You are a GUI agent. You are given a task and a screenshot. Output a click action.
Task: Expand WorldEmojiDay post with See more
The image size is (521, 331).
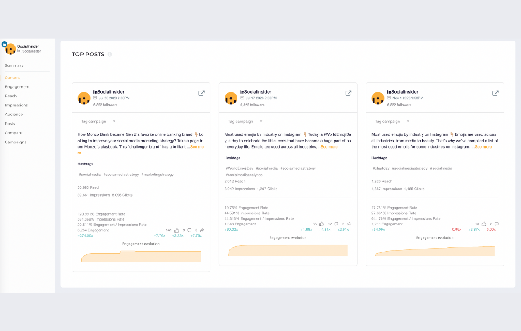[x=329, y=147]
